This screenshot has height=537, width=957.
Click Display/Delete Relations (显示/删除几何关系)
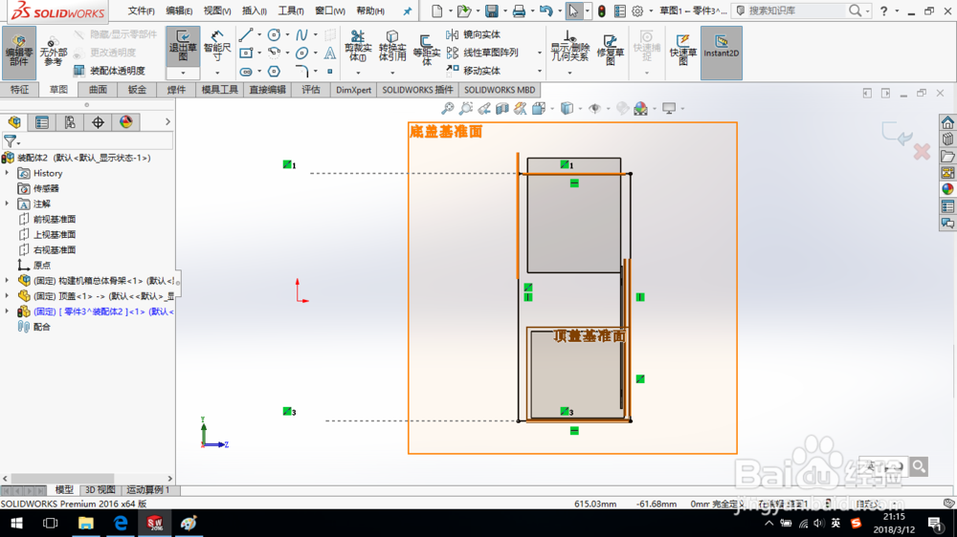[x=569, y=47]
